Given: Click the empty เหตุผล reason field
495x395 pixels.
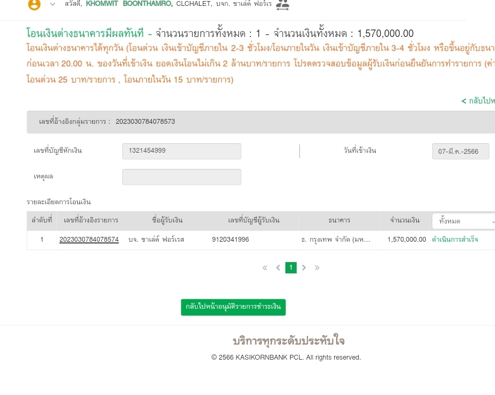Looking at the screenshot, I should [181, 177].
